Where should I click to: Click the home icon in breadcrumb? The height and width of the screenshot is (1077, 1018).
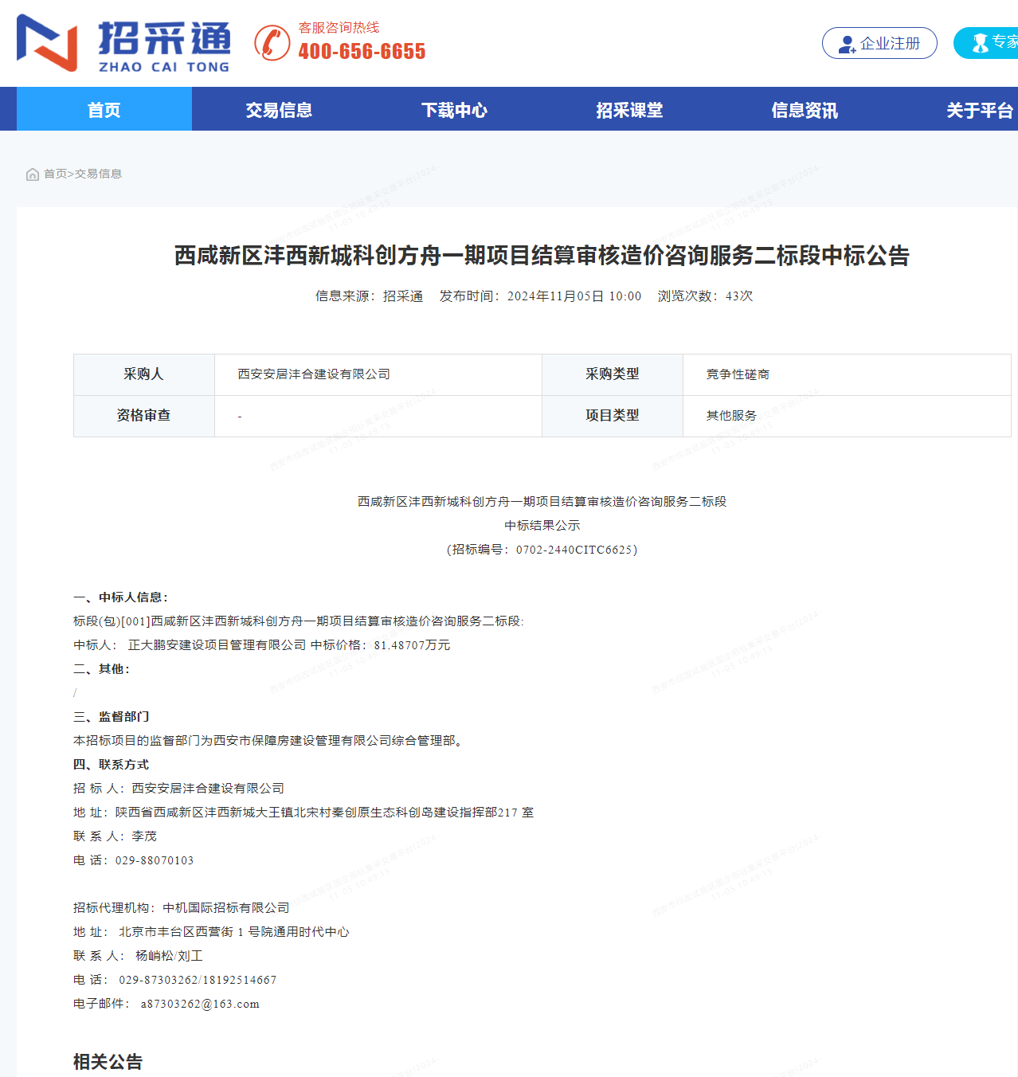[33, 174]
